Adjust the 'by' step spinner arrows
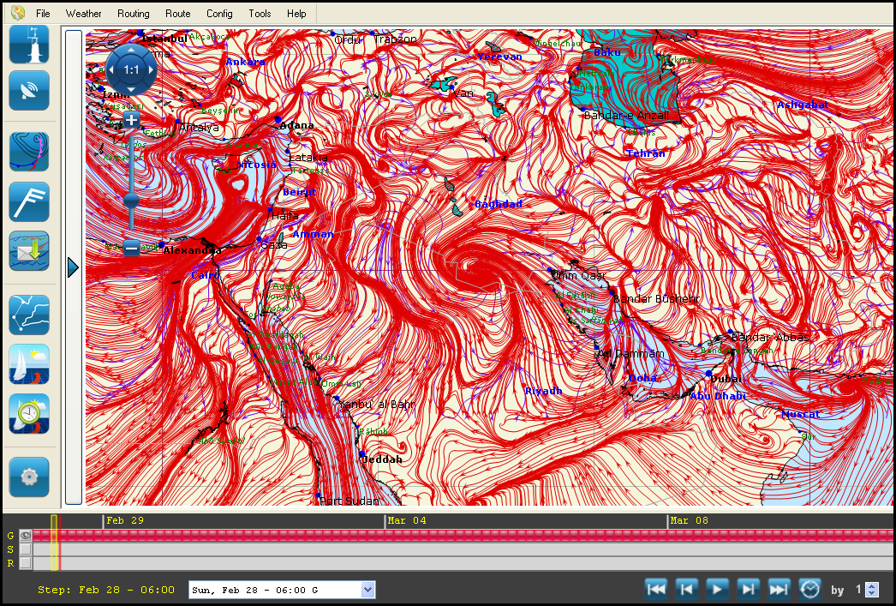896x606 pixels. coord(872,589)
